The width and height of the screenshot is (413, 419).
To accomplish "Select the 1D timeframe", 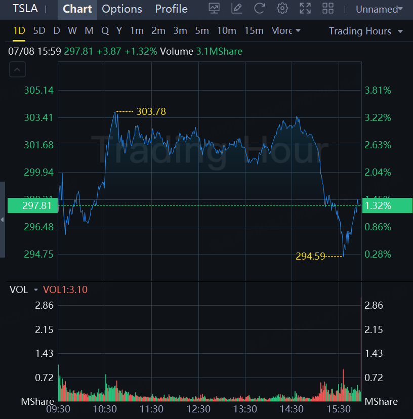I will (x=19, y=31).
